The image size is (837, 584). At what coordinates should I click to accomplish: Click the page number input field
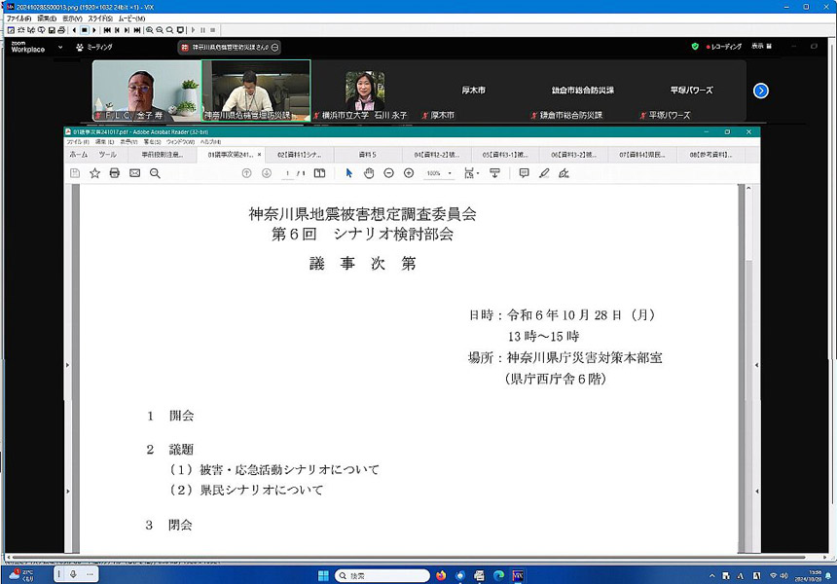pos(288,173)
